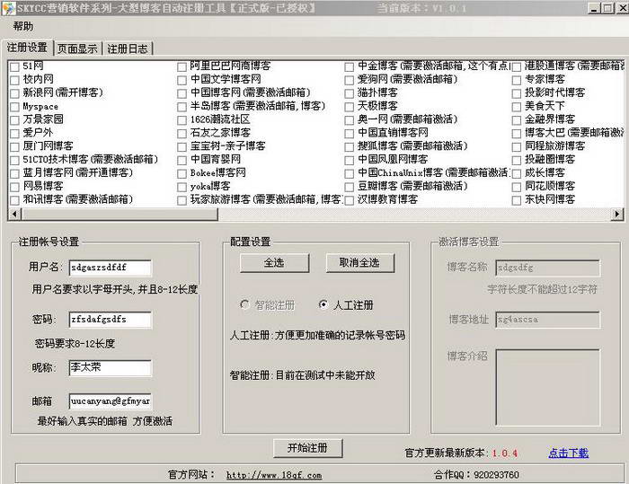
Task: Tick the Myspace checkbox
Action: pyautogui.click(x=14, y=107)
